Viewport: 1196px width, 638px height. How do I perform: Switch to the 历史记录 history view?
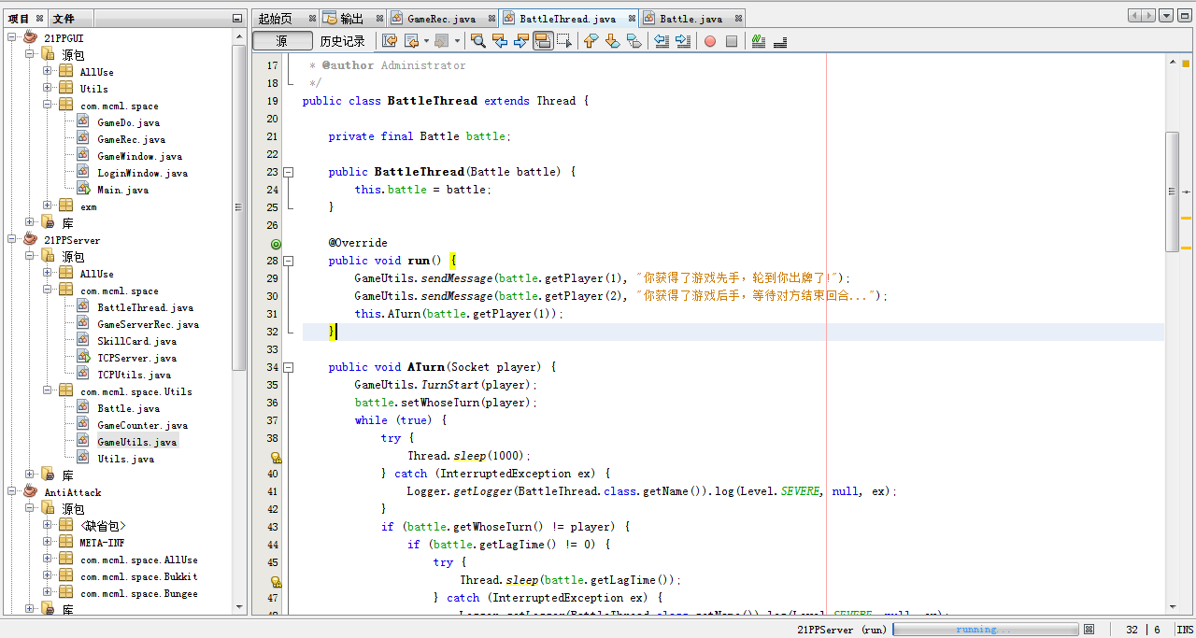pos(342,41)
